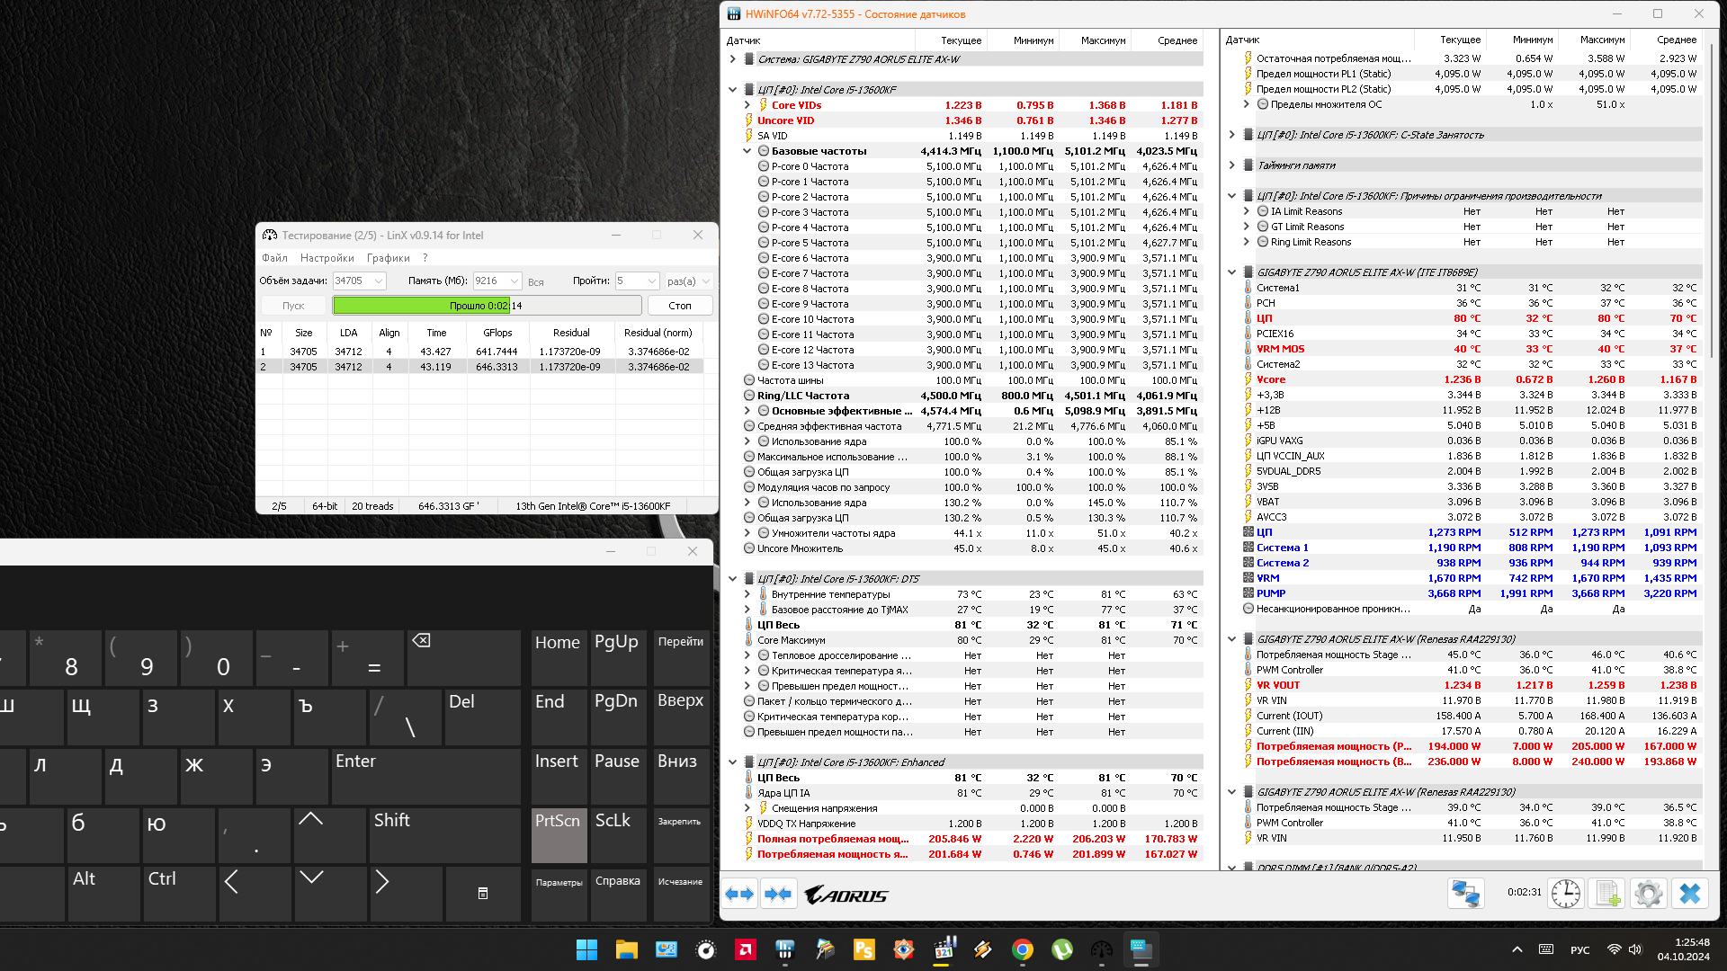1727x971 pixels.
Task: Open HWiNFO sensor settings gear icon
Action: coord(1648,894)
